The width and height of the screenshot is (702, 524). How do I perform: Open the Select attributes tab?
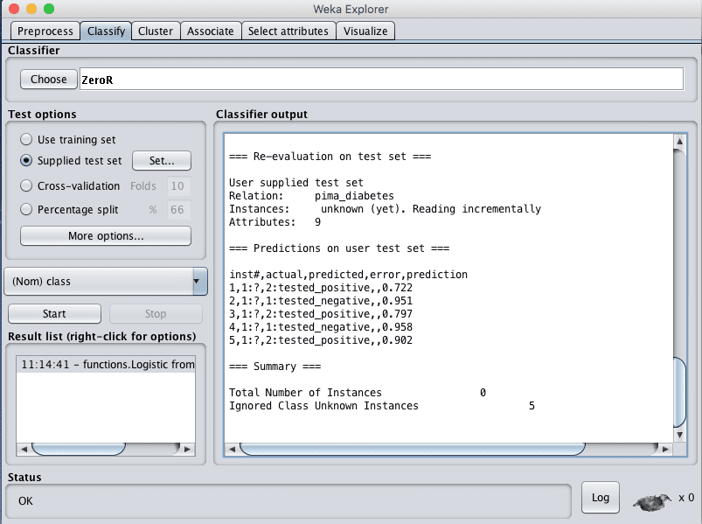coord(288,31)
